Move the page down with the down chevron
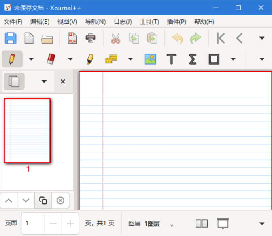272x236 pixels. (26, 200)
